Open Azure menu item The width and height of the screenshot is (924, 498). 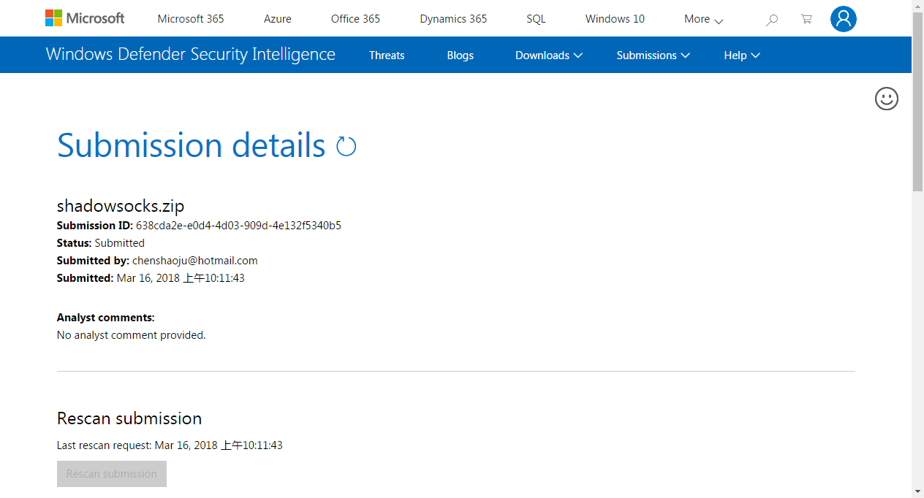[x=278, y=19]
